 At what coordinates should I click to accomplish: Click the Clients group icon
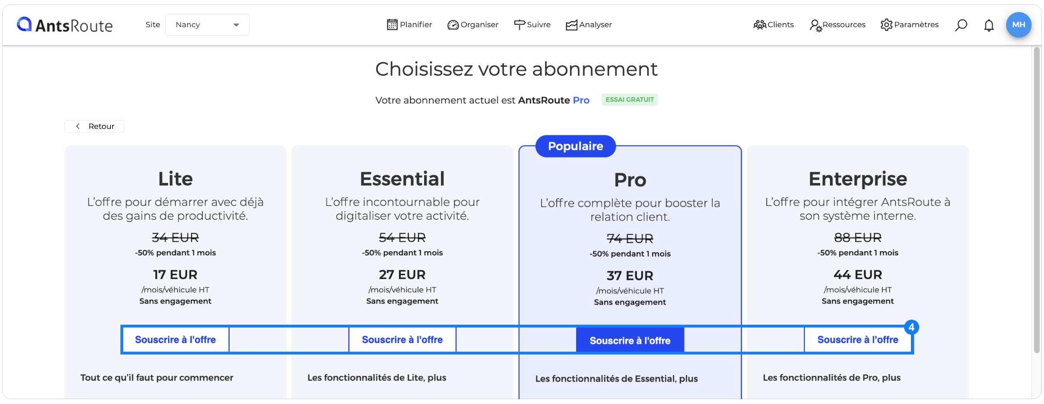click(760, 25)
